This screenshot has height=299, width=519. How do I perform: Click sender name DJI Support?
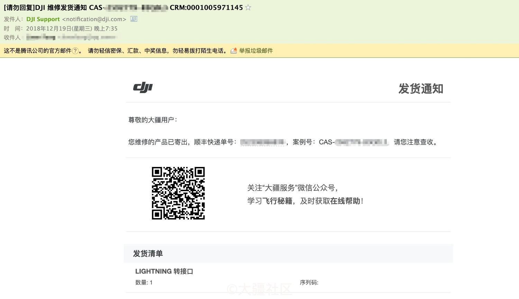pos(43,19)
